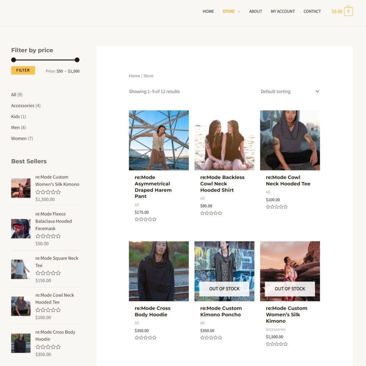The image size is (366, 366).
Task: Collapse the sorting options chevron
Action: (x=317, y=91)
